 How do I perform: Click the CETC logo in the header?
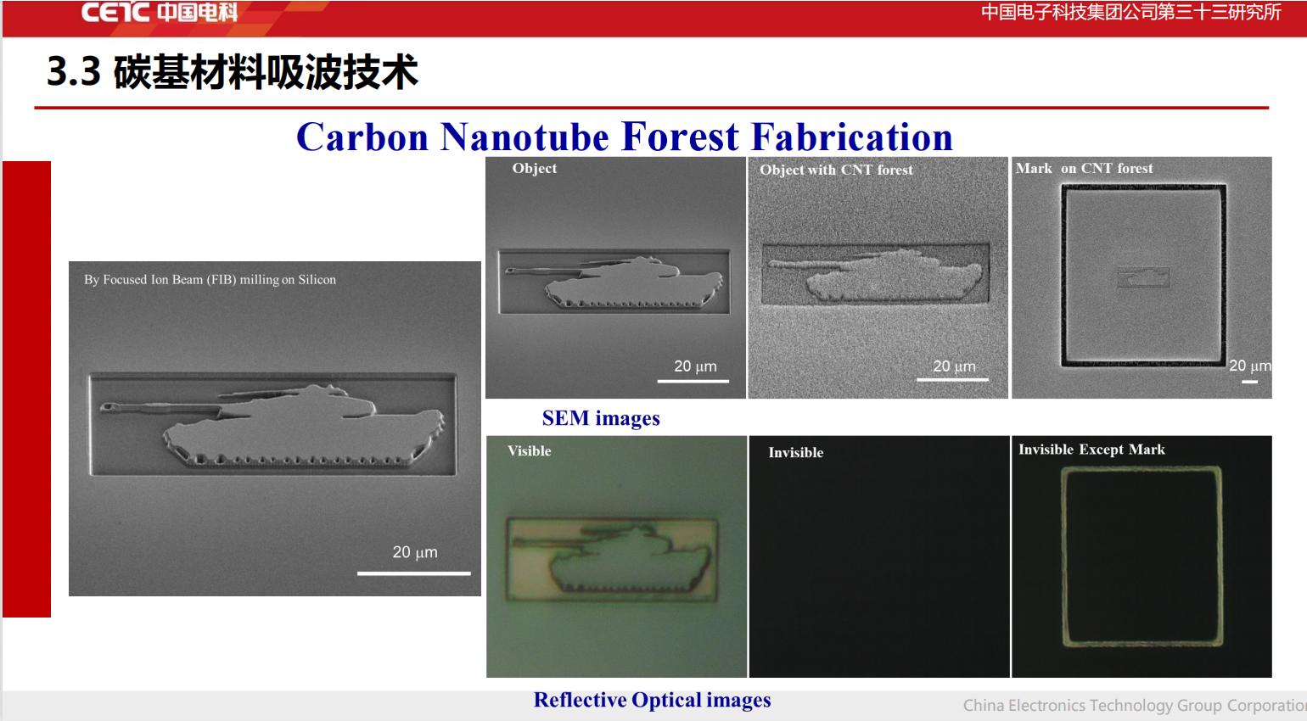[x=160, y=12]
